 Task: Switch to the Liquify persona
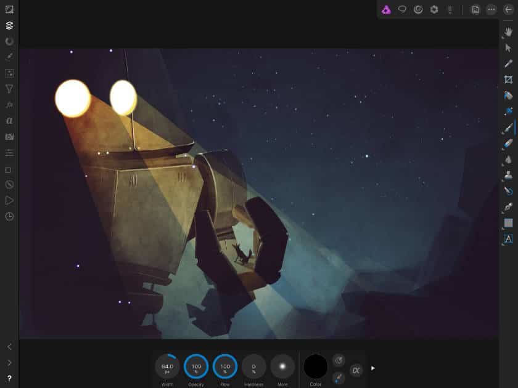click(402, 9)
